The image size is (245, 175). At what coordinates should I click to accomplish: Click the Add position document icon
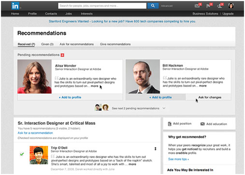170,124
